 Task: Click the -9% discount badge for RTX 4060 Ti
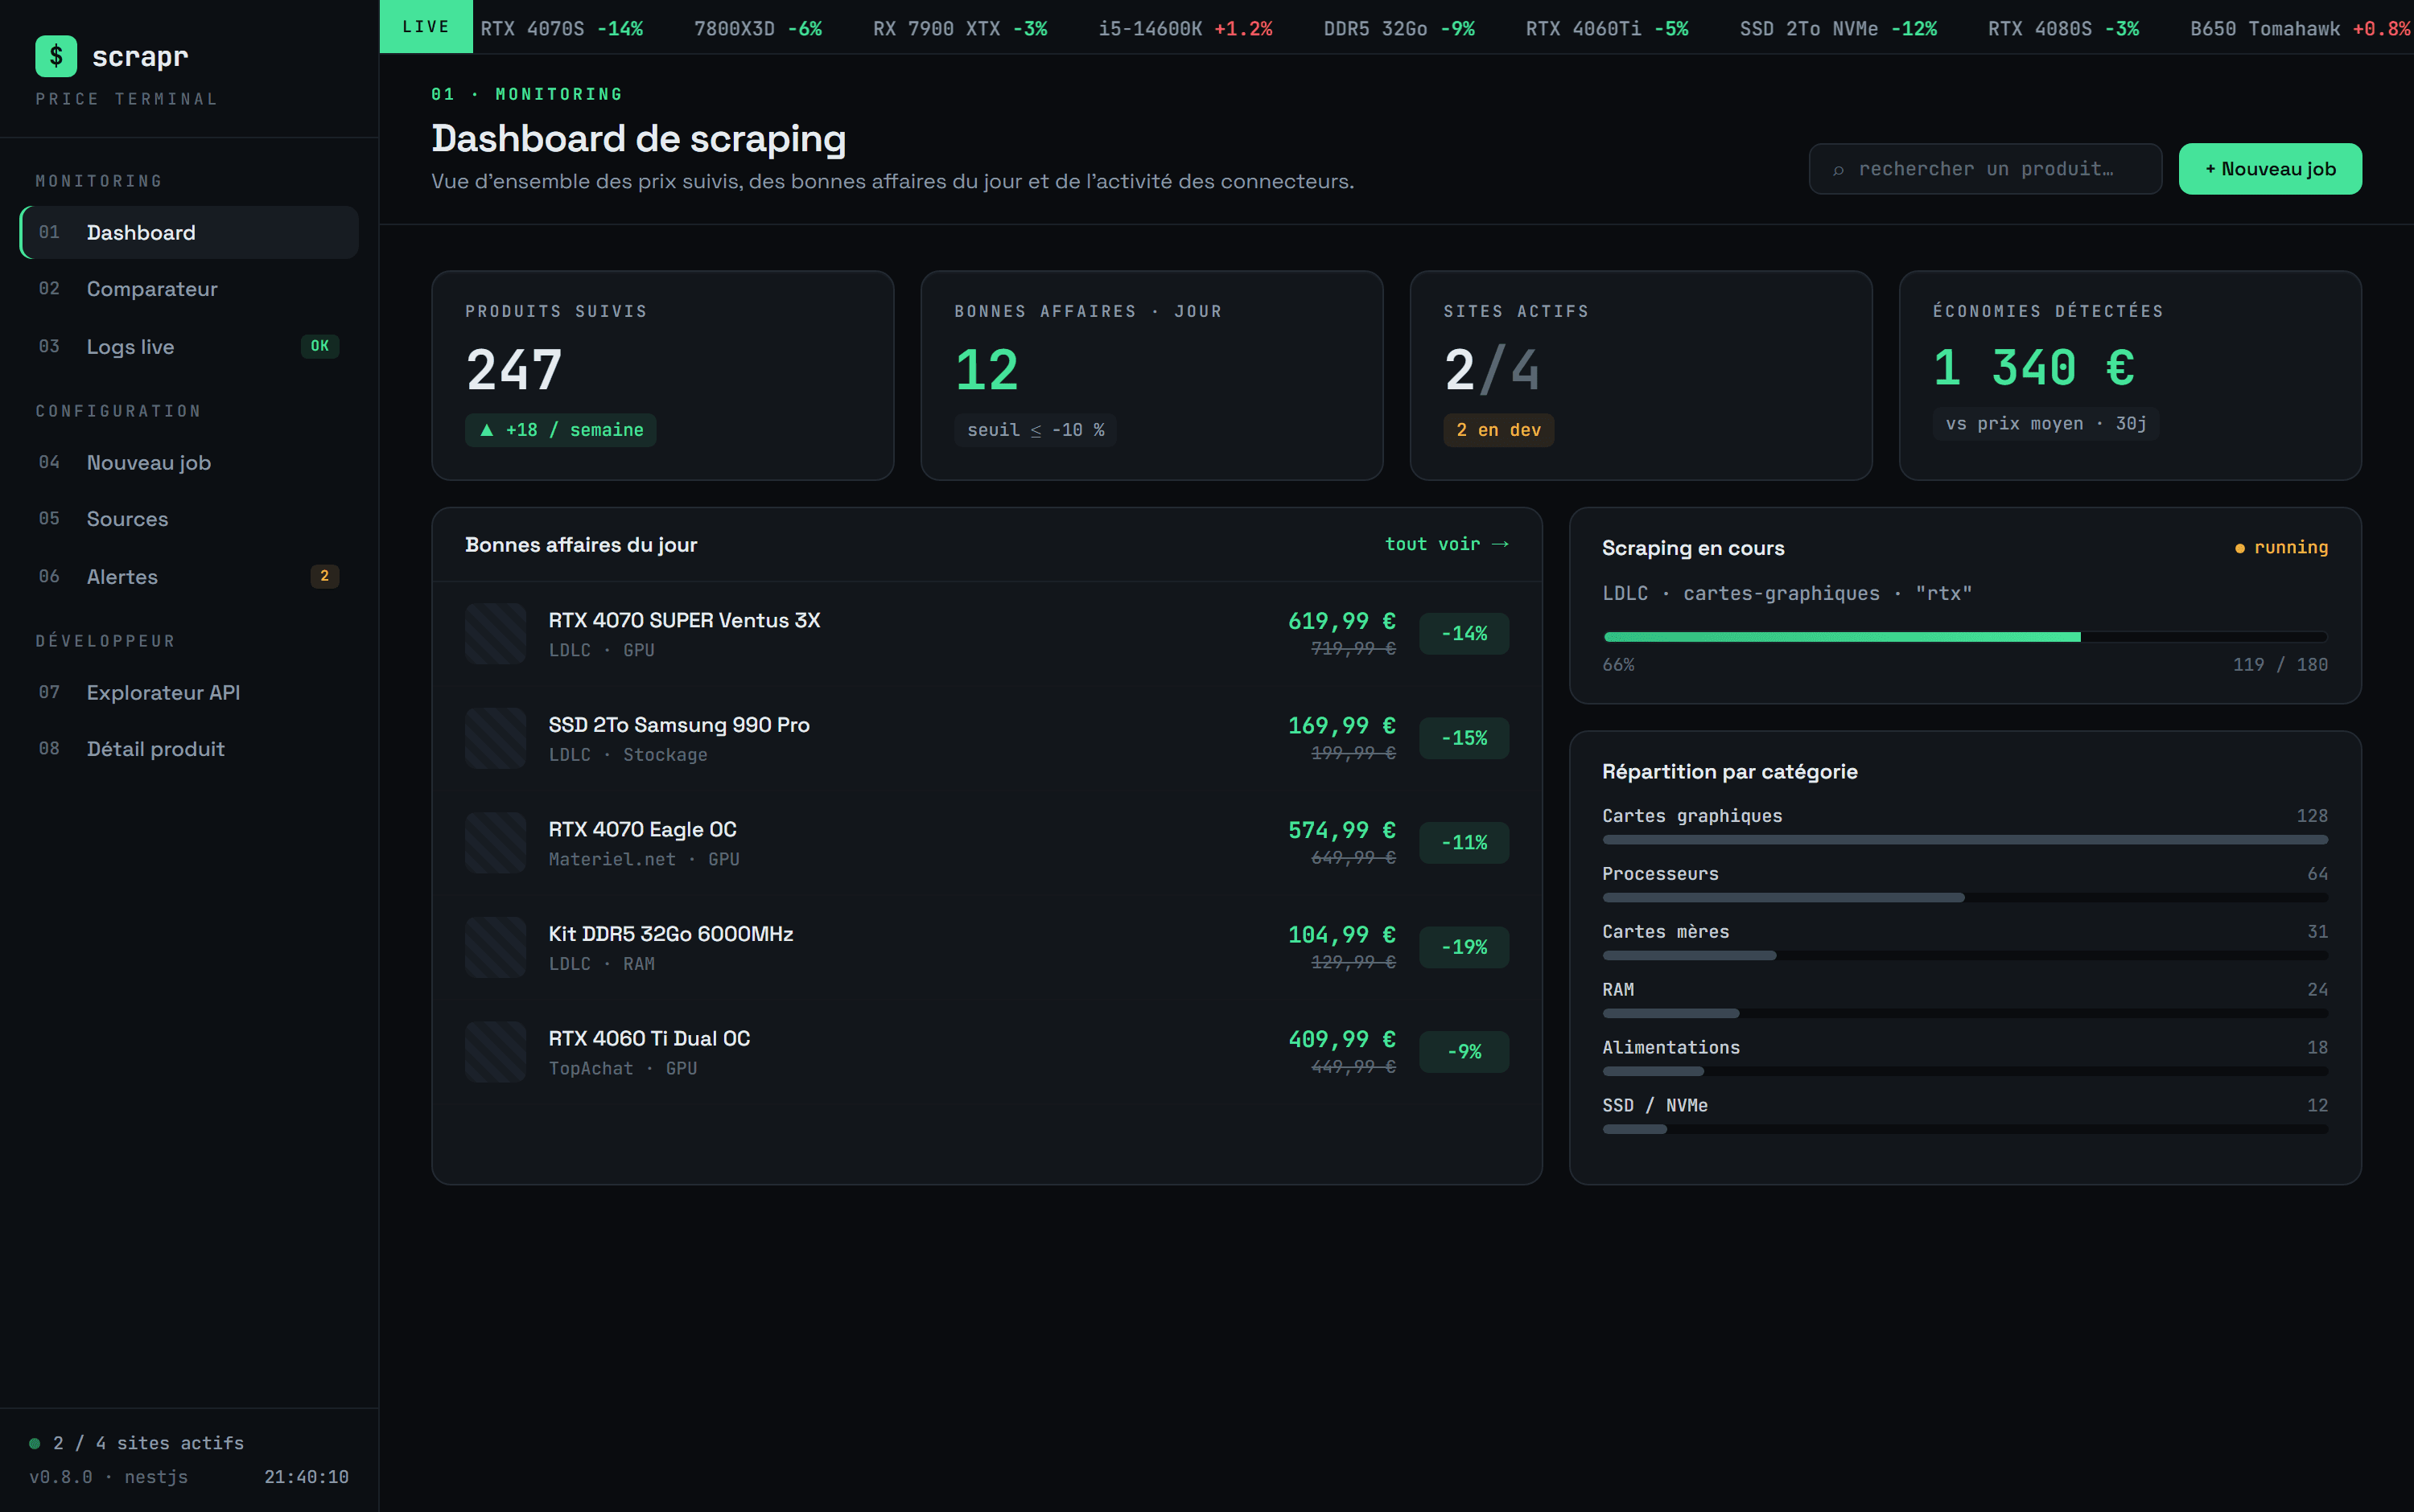pos(1464,1051)
